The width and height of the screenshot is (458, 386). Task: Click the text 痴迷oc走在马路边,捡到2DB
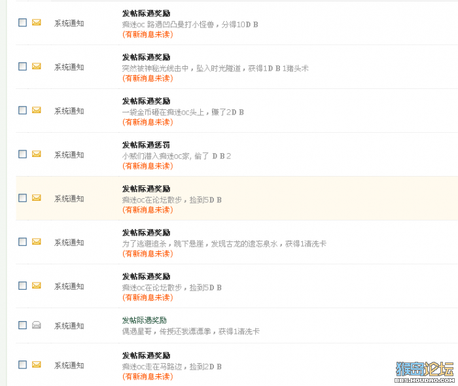(x=171, y=366)
